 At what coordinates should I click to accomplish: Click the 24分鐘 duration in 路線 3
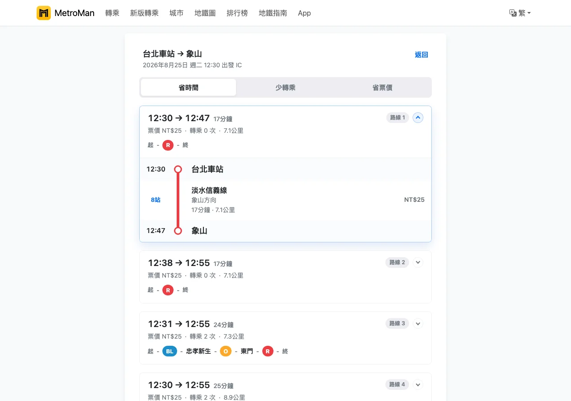(223, 325)
